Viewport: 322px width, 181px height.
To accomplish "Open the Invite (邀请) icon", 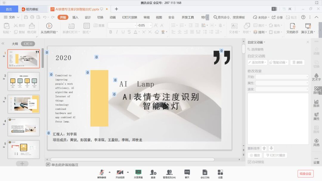I will click(153, 172).
